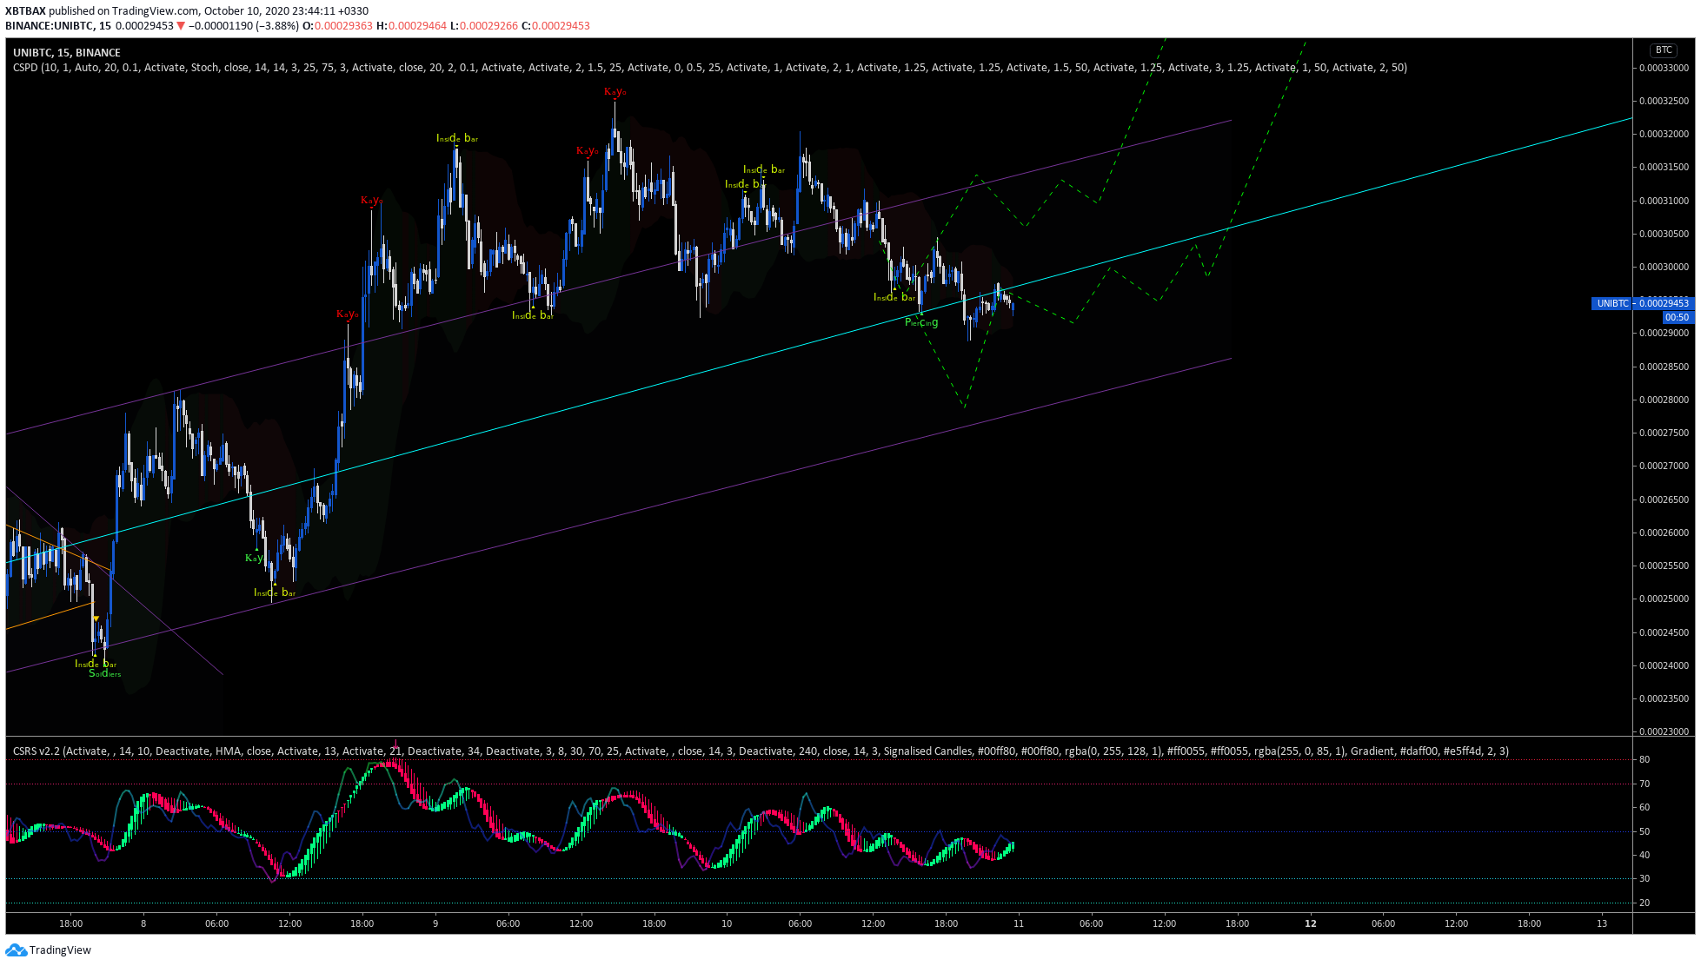Click the Soldiers pattern label

click(105, 674)
